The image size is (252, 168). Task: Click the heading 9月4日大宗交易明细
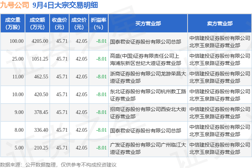pos(65,5)
